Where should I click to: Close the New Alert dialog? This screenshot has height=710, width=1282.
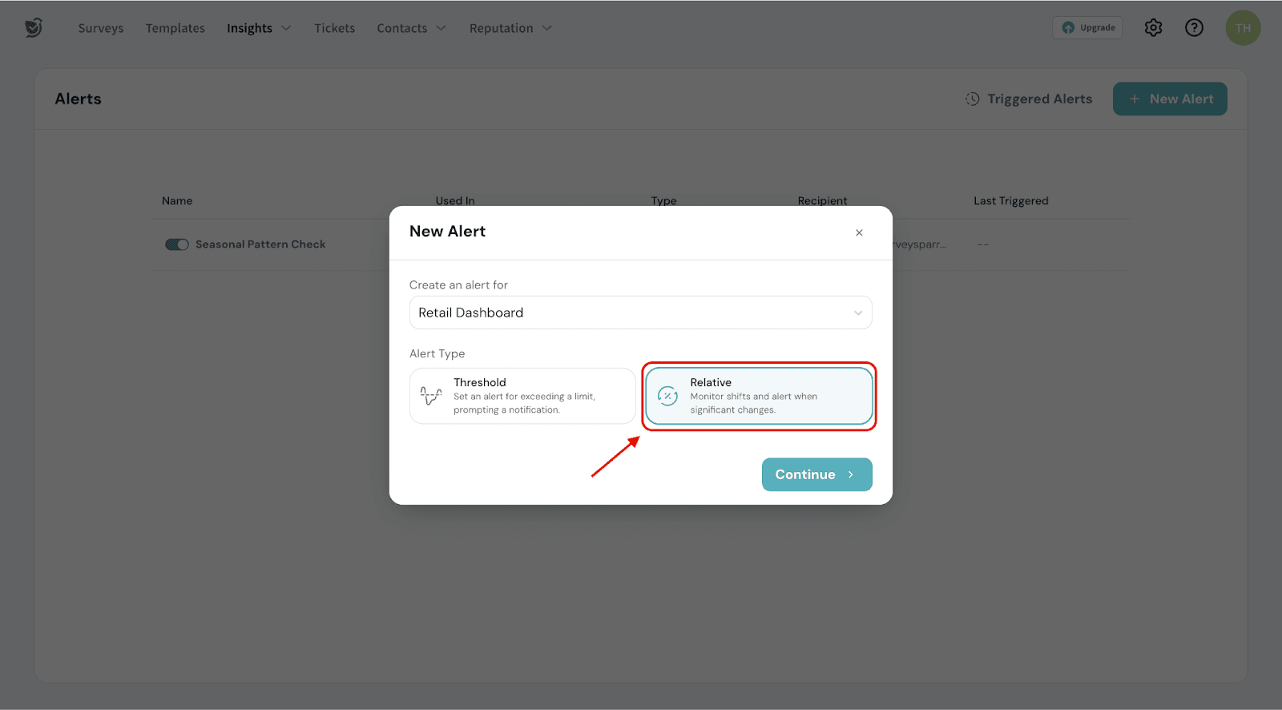coord(859,232)
